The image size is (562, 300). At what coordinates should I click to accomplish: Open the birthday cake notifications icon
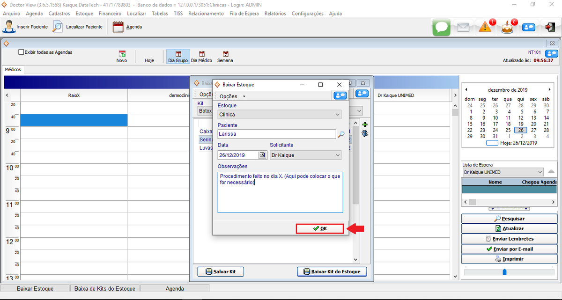tap(507, 28)
